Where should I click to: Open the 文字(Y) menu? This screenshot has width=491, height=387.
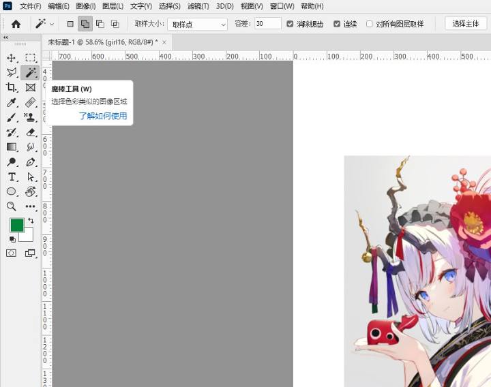(x=141, y=6)
